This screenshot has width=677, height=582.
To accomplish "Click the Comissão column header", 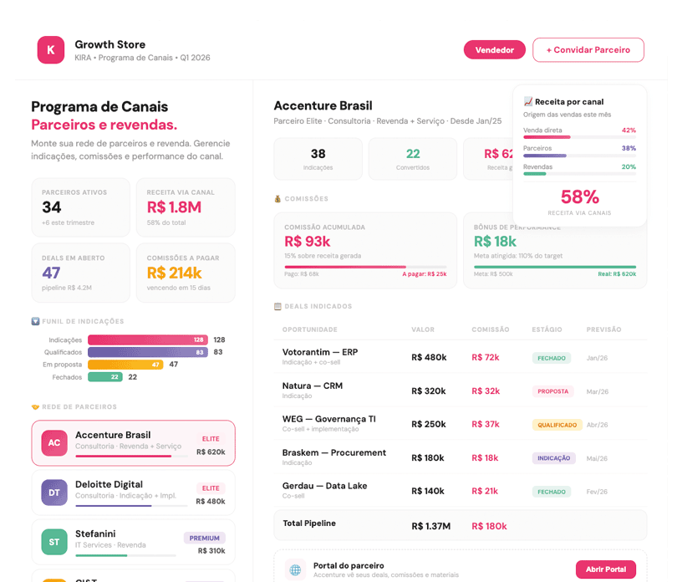I will point(490,329).
